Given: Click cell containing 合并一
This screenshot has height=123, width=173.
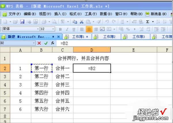Looking at the screenshot, I should (x=63, y=68).
